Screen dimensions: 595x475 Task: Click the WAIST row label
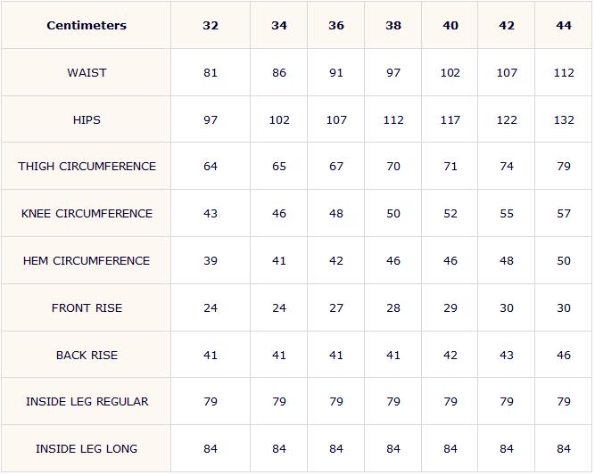point(87,72)
